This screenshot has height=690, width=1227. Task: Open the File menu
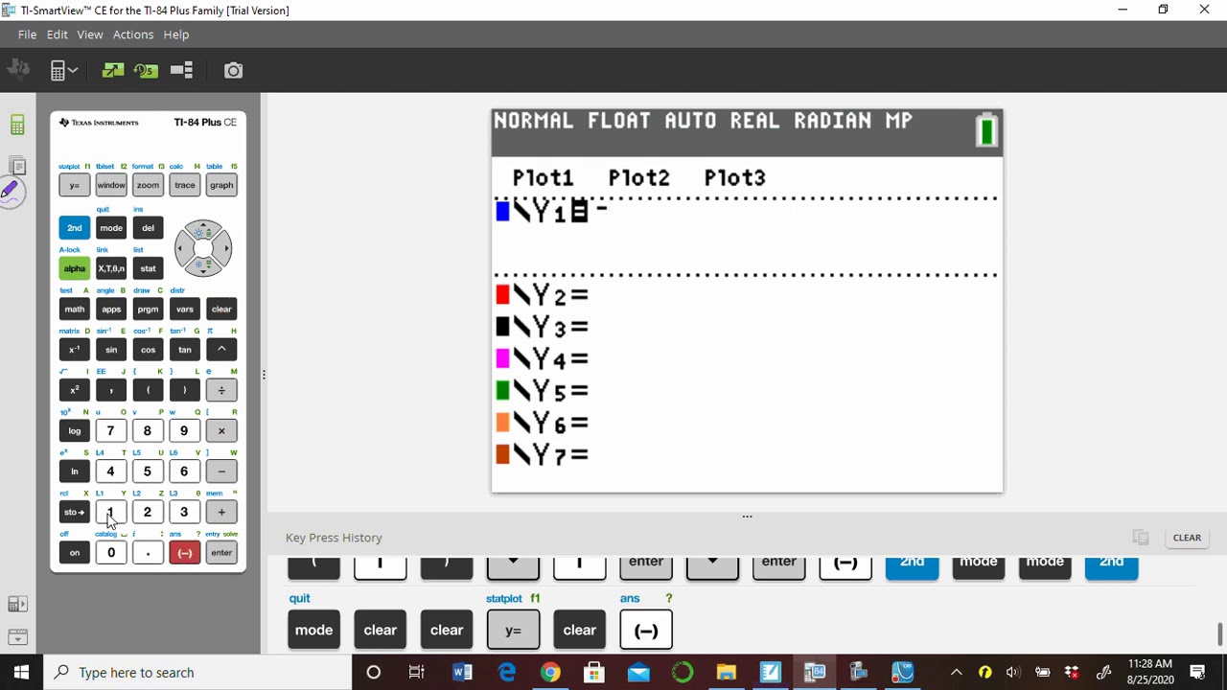[27, 34]
